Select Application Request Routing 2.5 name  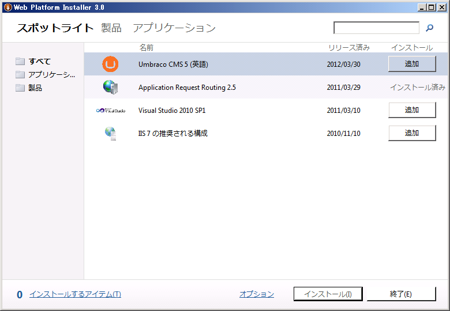[187, 88]
